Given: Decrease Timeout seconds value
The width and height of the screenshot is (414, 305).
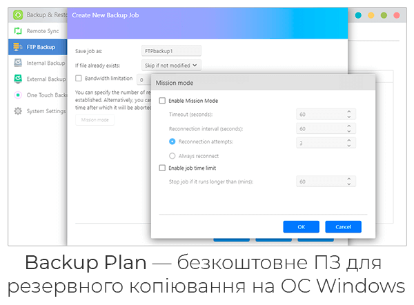Looking at the screenshot, I should pos(348,117).
